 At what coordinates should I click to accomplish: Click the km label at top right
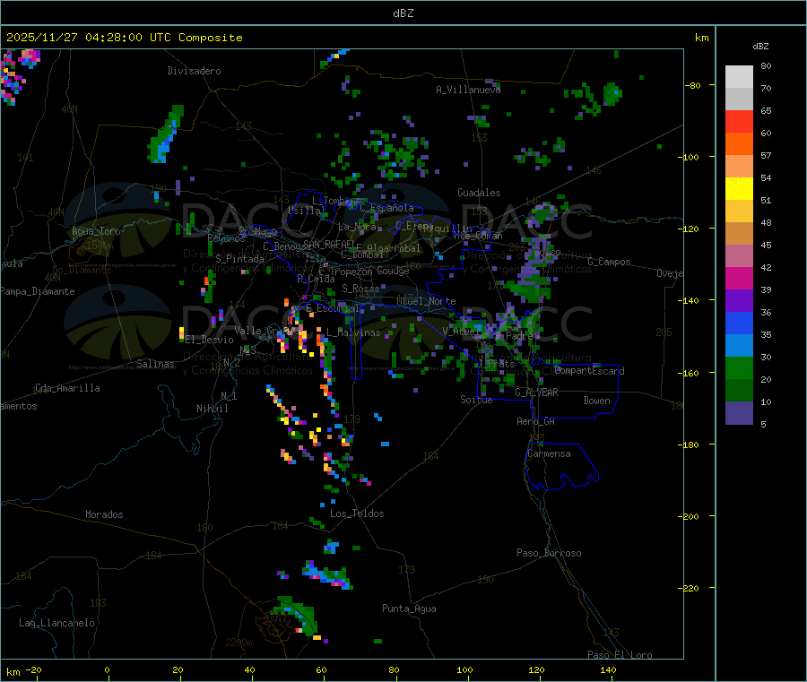[701, 38]
